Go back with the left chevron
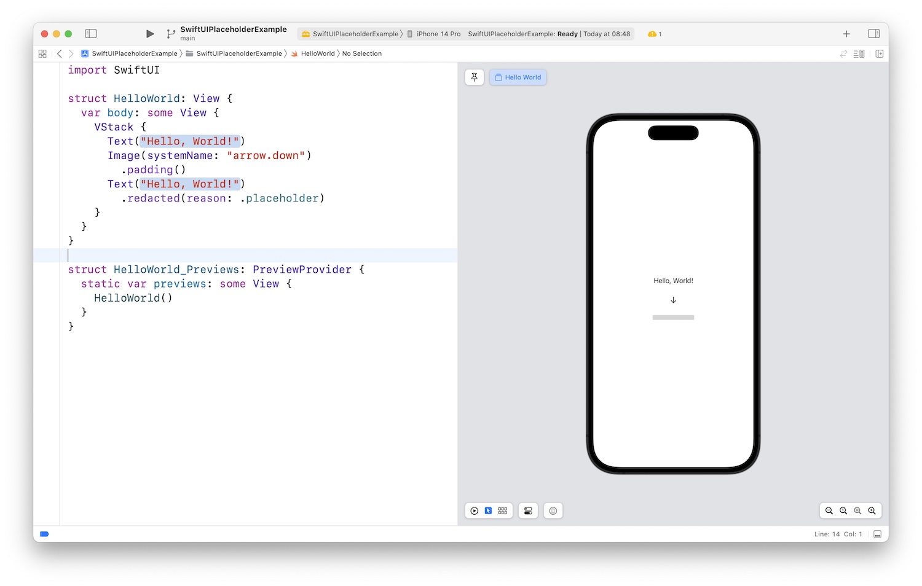 (x=60, y=54)
